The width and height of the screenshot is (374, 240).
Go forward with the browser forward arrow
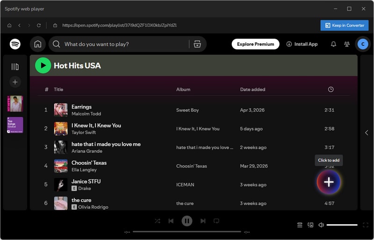tap(29, 25)
